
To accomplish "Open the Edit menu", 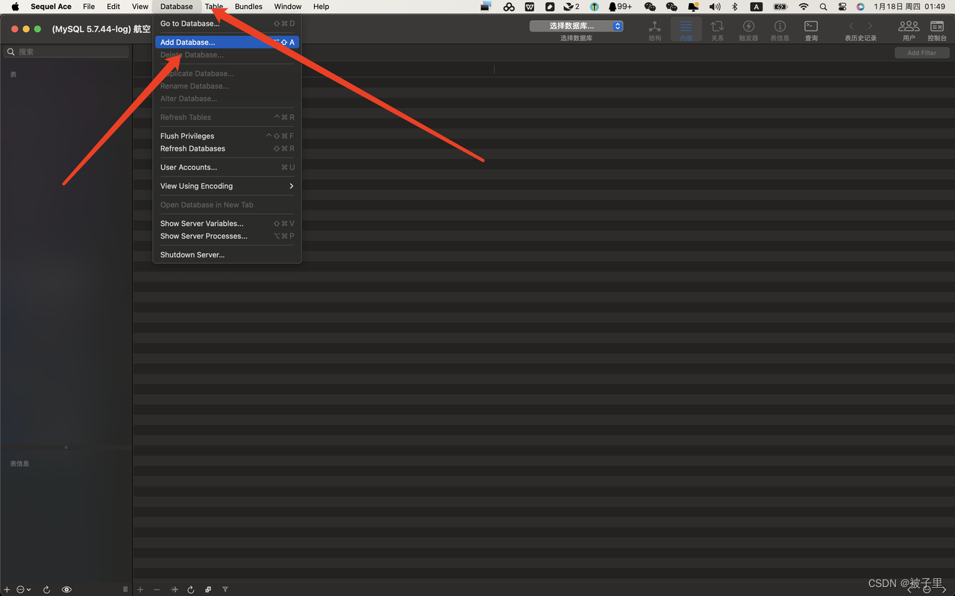I will click(113, 7).
